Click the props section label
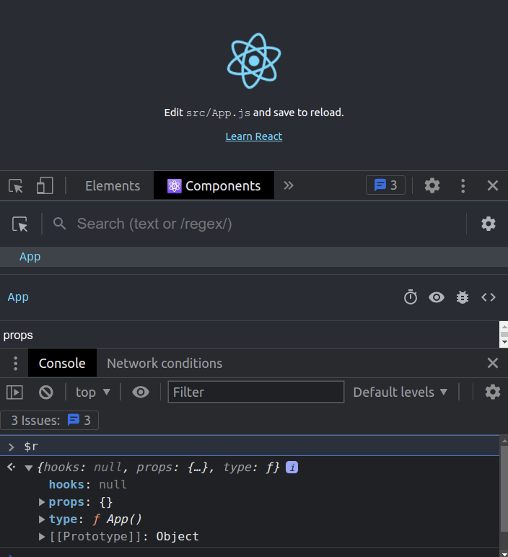The width and height of the screenshot is (508, 557). point(18,335)
